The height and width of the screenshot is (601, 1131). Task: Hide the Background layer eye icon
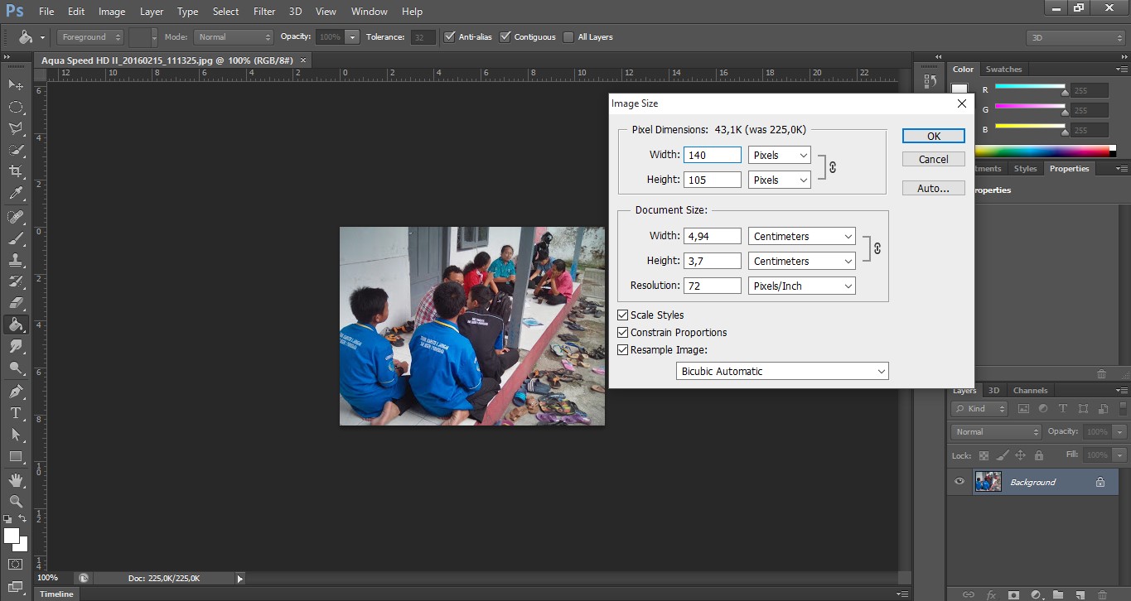tap(959, 482)
